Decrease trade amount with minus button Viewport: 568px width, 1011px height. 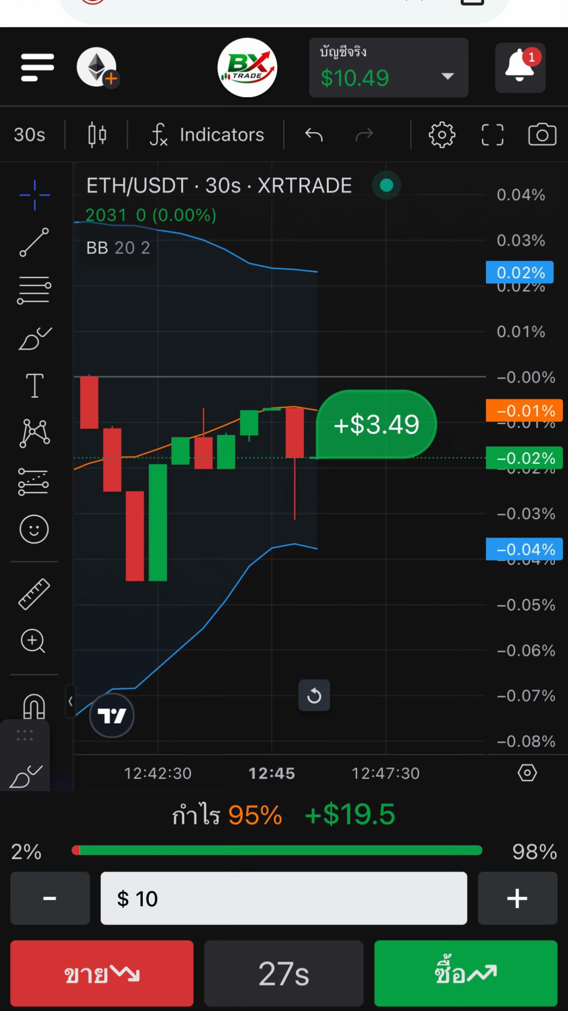tap(50, 898)
